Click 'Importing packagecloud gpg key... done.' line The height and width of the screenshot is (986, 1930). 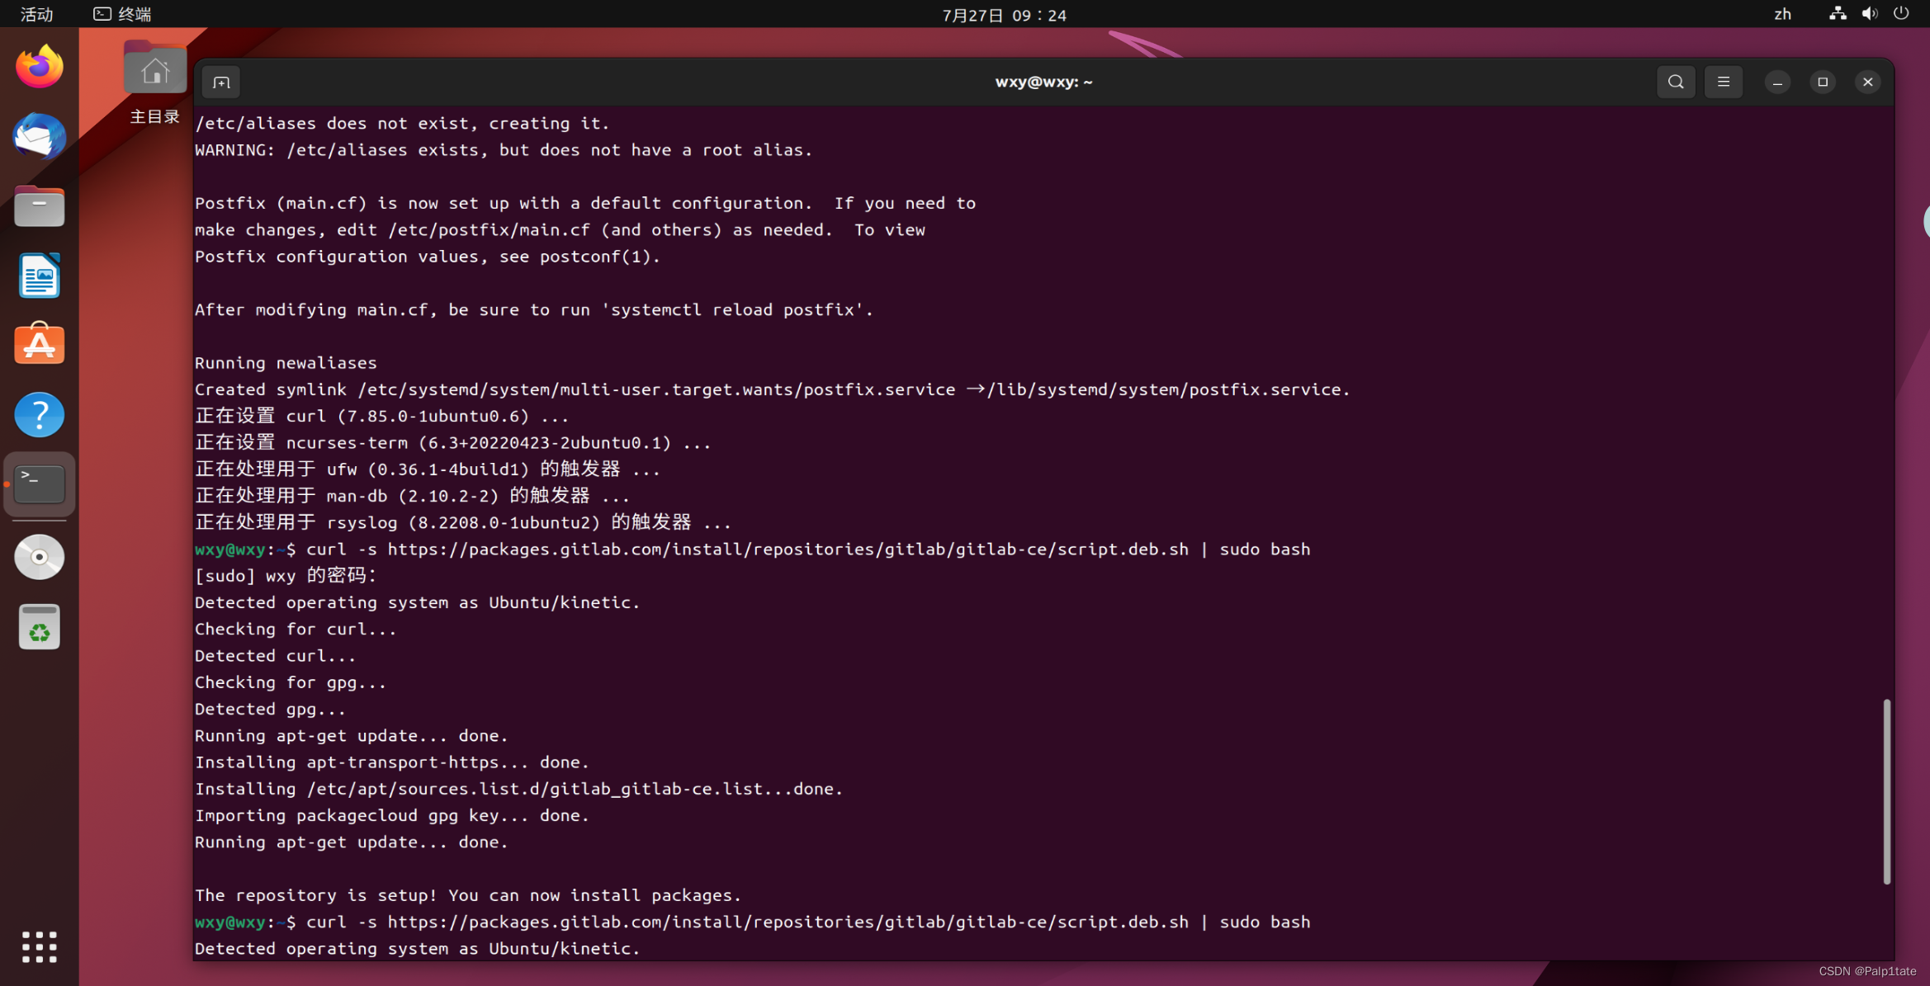pyautogui.click(x=392, y=816)
